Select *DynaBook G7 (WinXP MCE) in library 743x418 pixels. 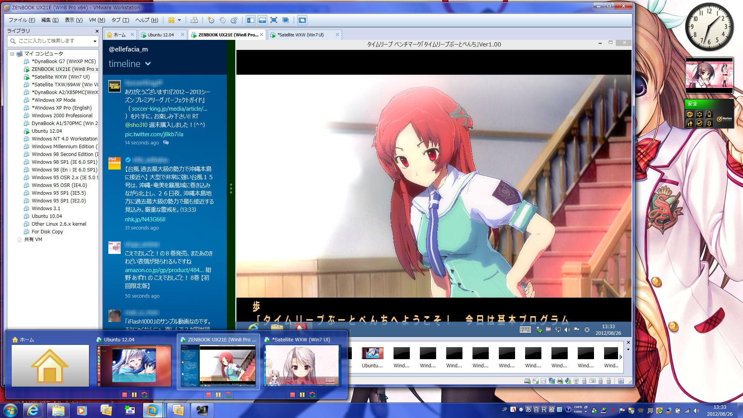pyautogui.click(x=63, y=61)
